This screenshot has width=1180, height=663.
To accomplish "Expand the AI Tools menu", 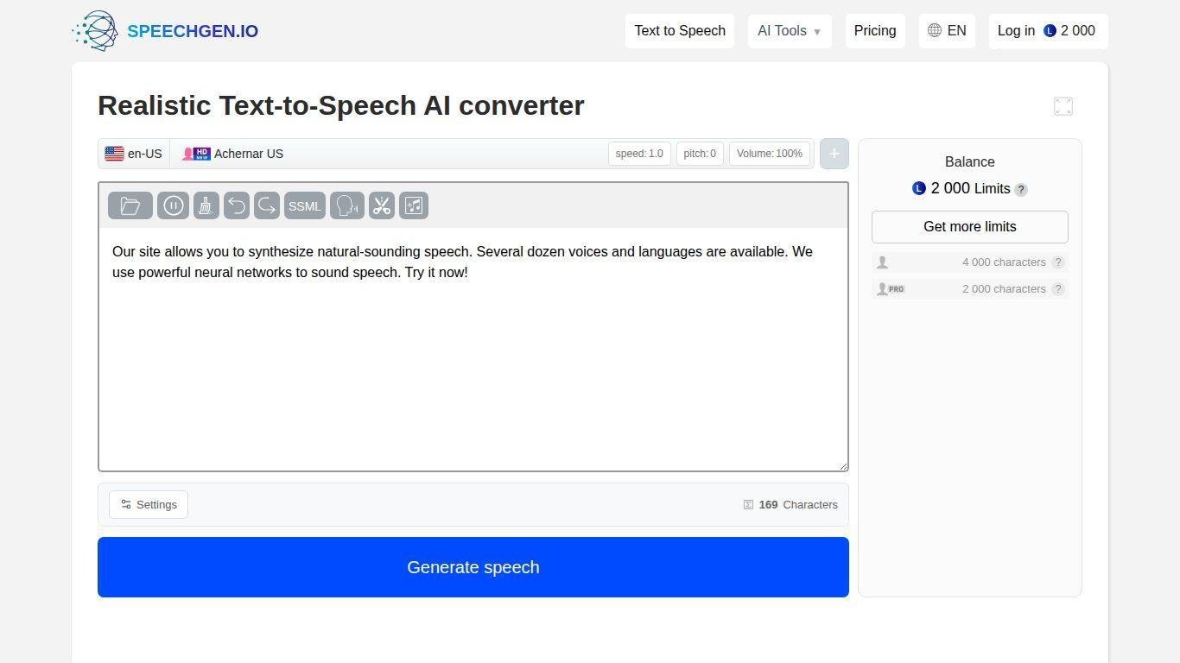I will 790,31.
